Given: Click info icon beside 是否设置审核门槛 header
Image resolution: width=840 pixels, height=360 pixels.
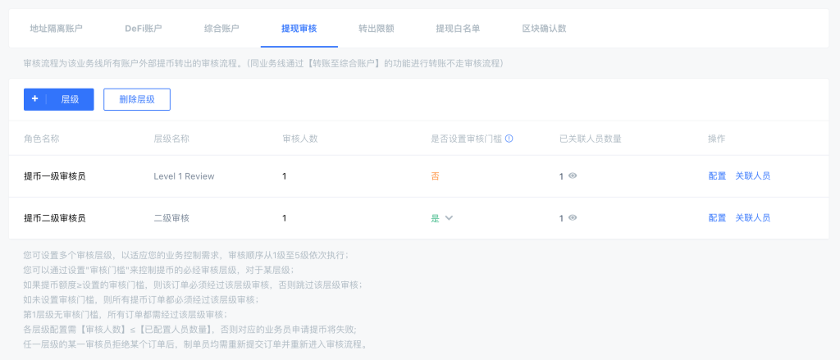Looking at the screenshot, I should (x=509, y=139).
